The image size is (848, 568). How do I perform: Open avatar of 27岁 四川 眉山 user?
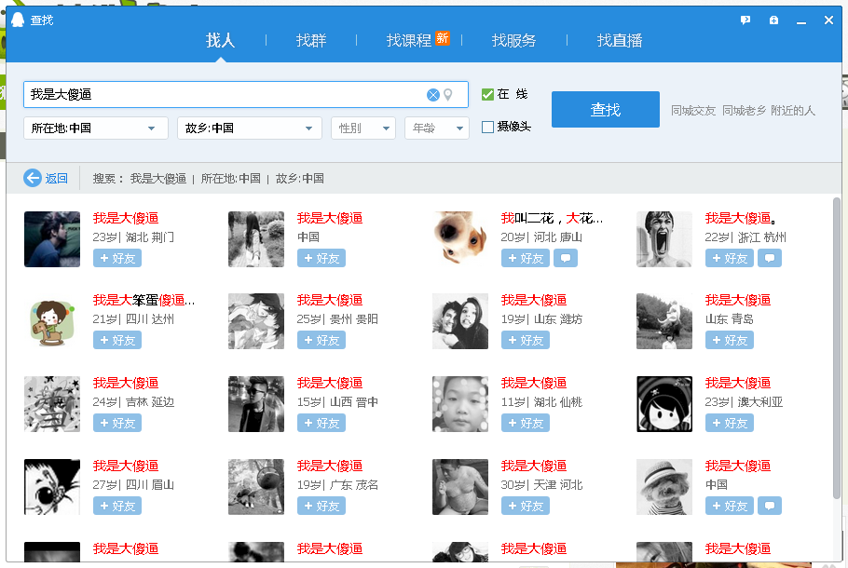[x=52, y=486]
